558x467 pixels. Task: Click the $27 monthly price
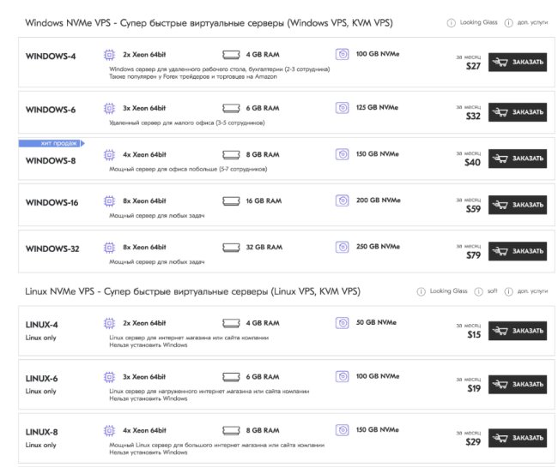coord(473,67)
